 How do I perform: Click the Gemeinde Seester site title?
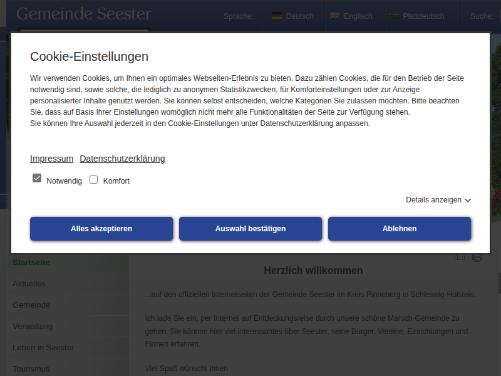click(83, 14)
